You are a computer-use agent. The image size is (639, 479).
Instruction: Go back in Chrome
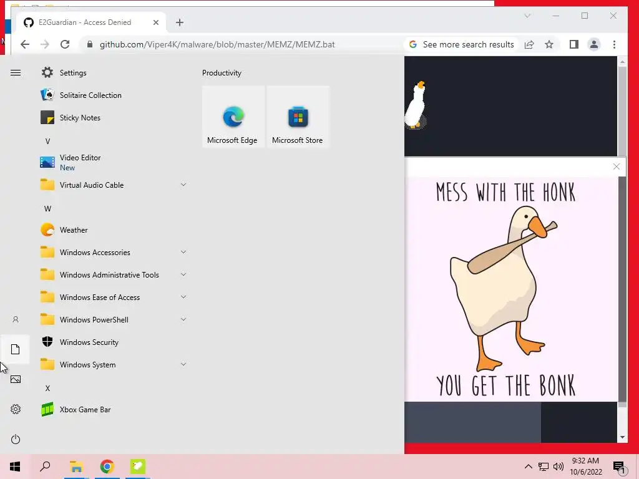click(x=25, y=44)
